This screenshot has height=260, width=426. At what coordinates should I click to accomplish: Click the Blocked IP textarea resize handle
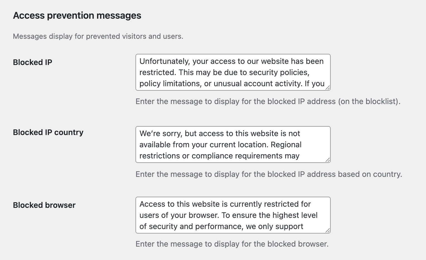pyautogui.click(x=328, y=88)
